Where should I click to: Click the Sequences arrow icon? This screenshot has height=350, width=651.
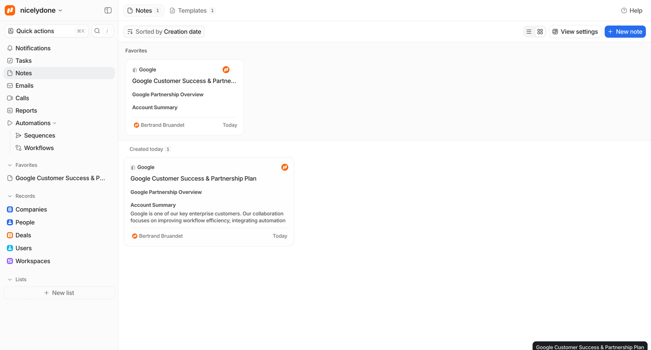click(19, 135)
